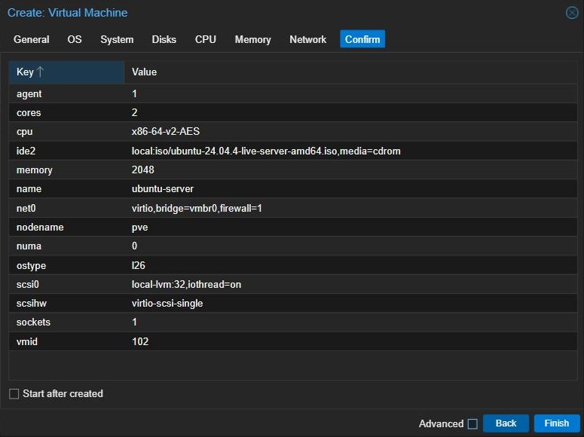Select the Disks tab
584x437 pixels.
point(164,39)
